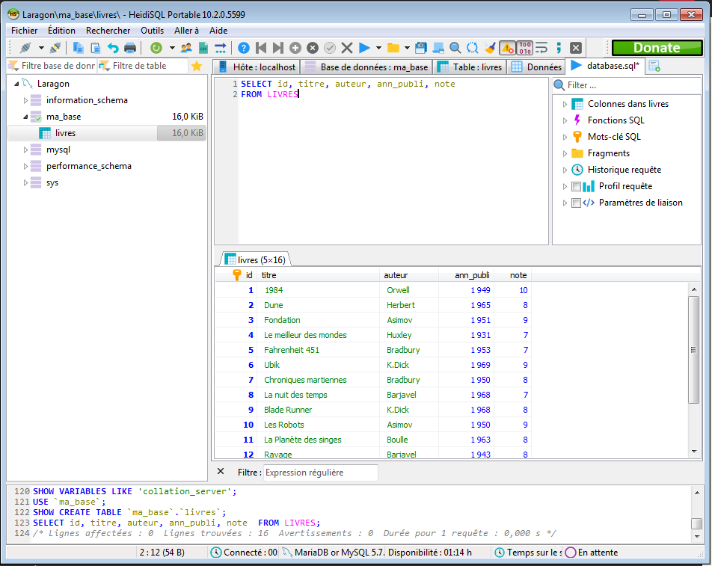
Task: Click the SQL log panel scrollbar thumb
Action: pyautogui.click(x=696, y=523)
